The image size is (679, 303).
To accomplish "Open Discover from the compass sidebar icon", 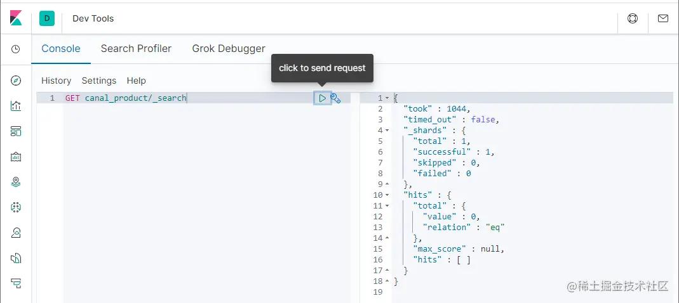I will pos(16,81).
